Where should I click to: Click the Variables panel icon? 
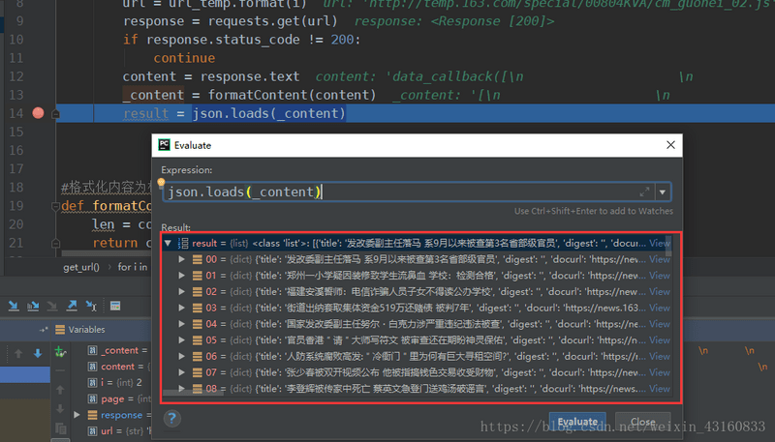pos(60,330)
